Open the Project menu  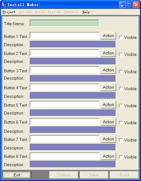(9, 12)
